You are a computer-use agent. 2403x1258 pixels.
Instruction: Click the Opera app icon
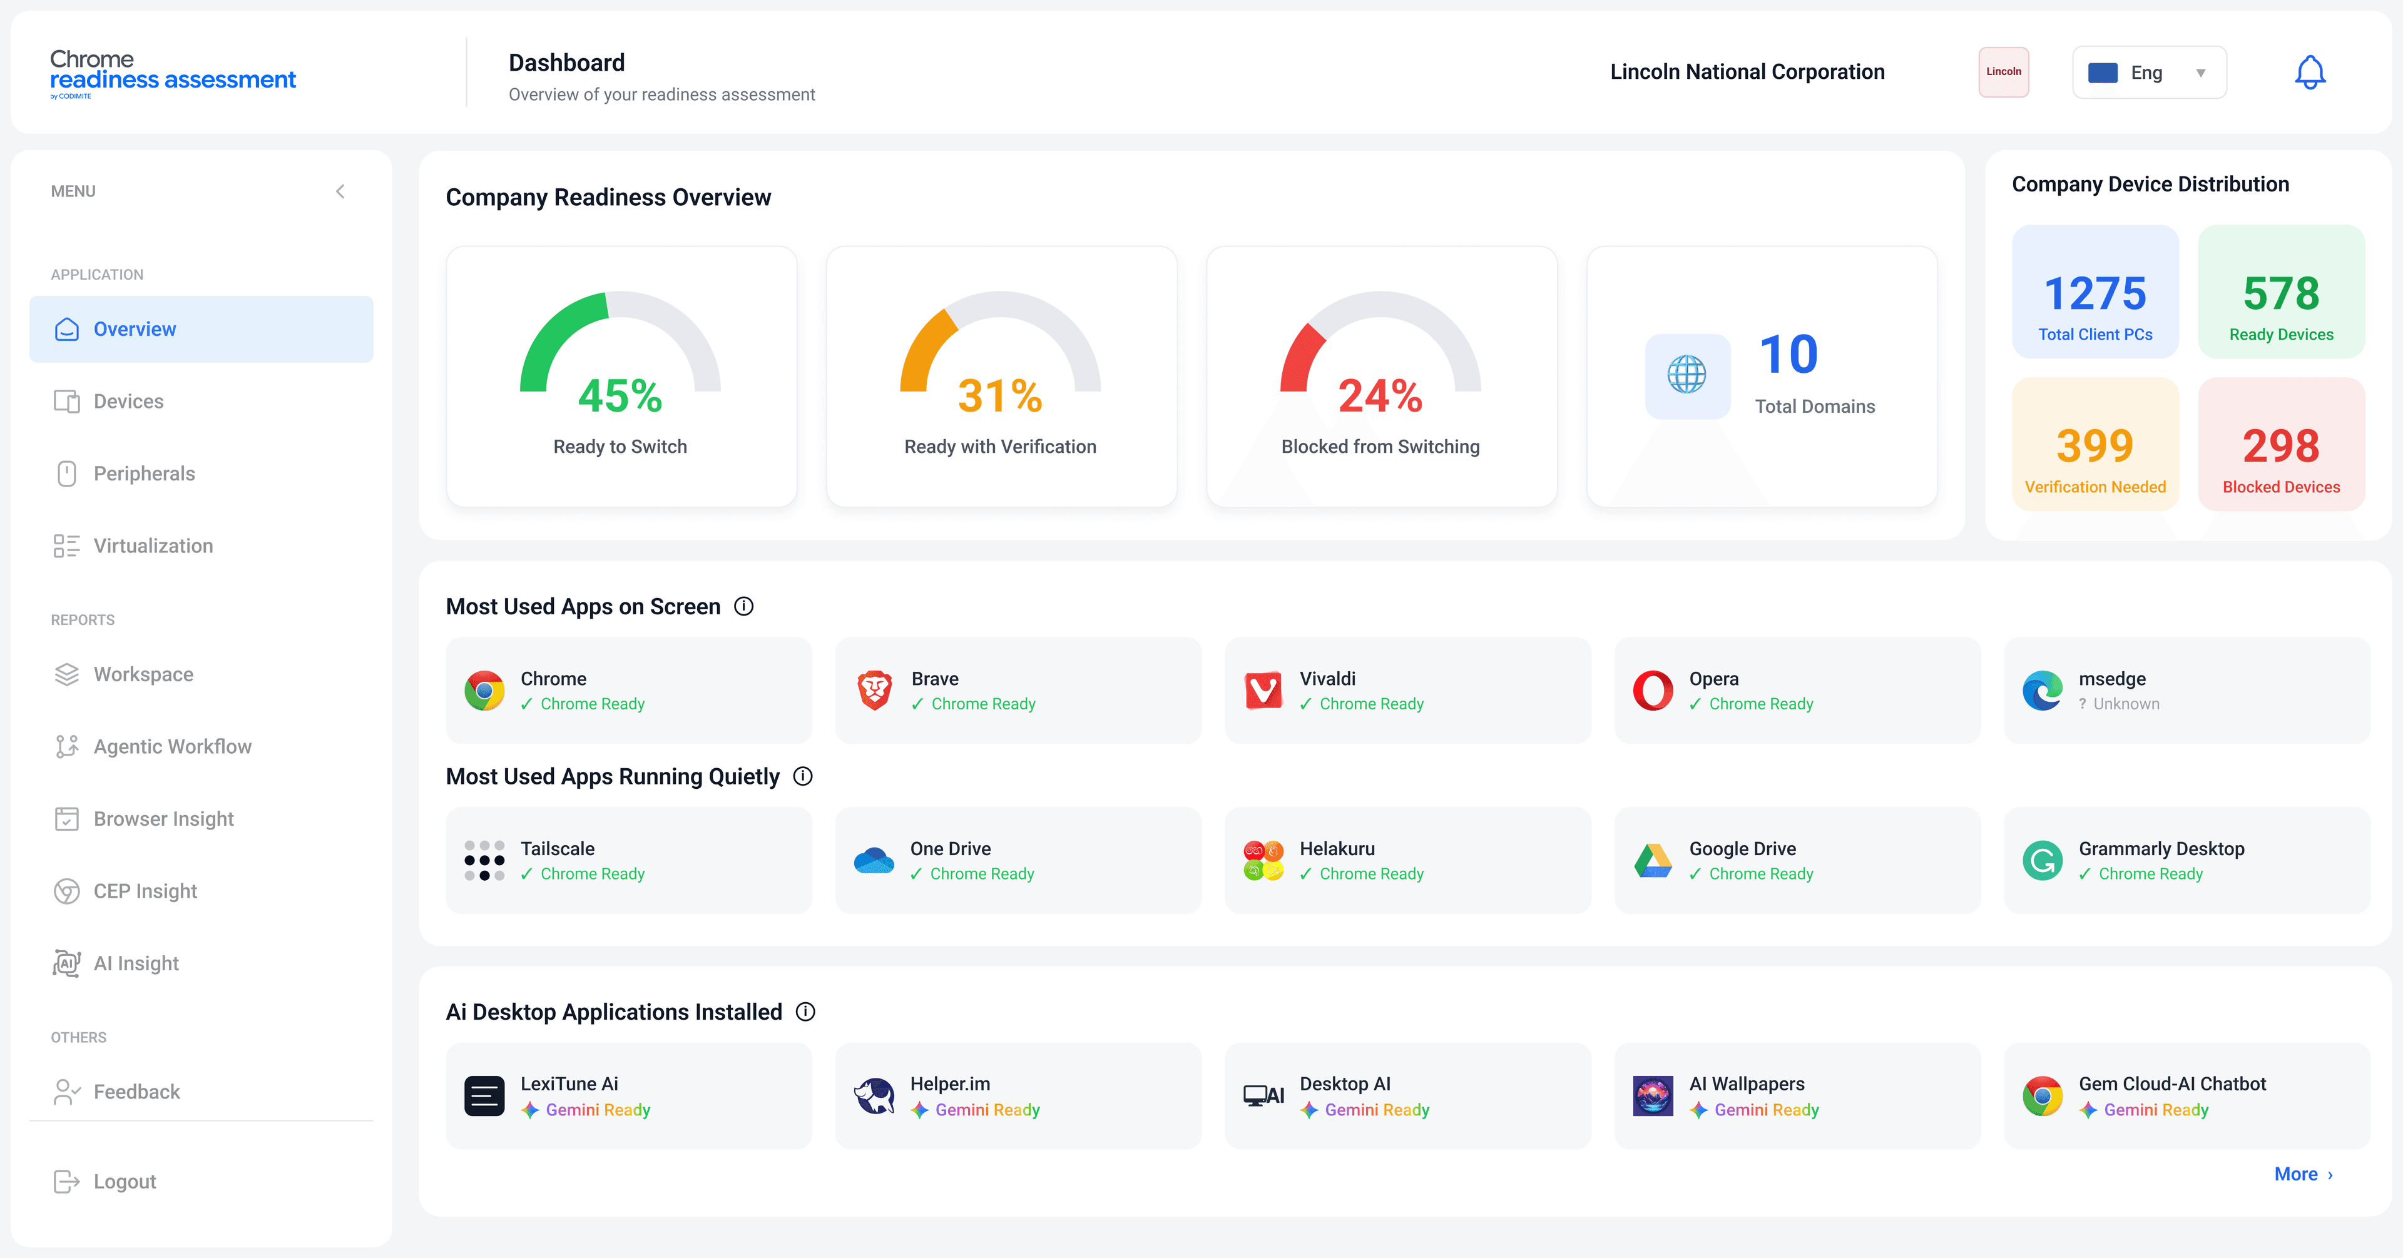1653,690
